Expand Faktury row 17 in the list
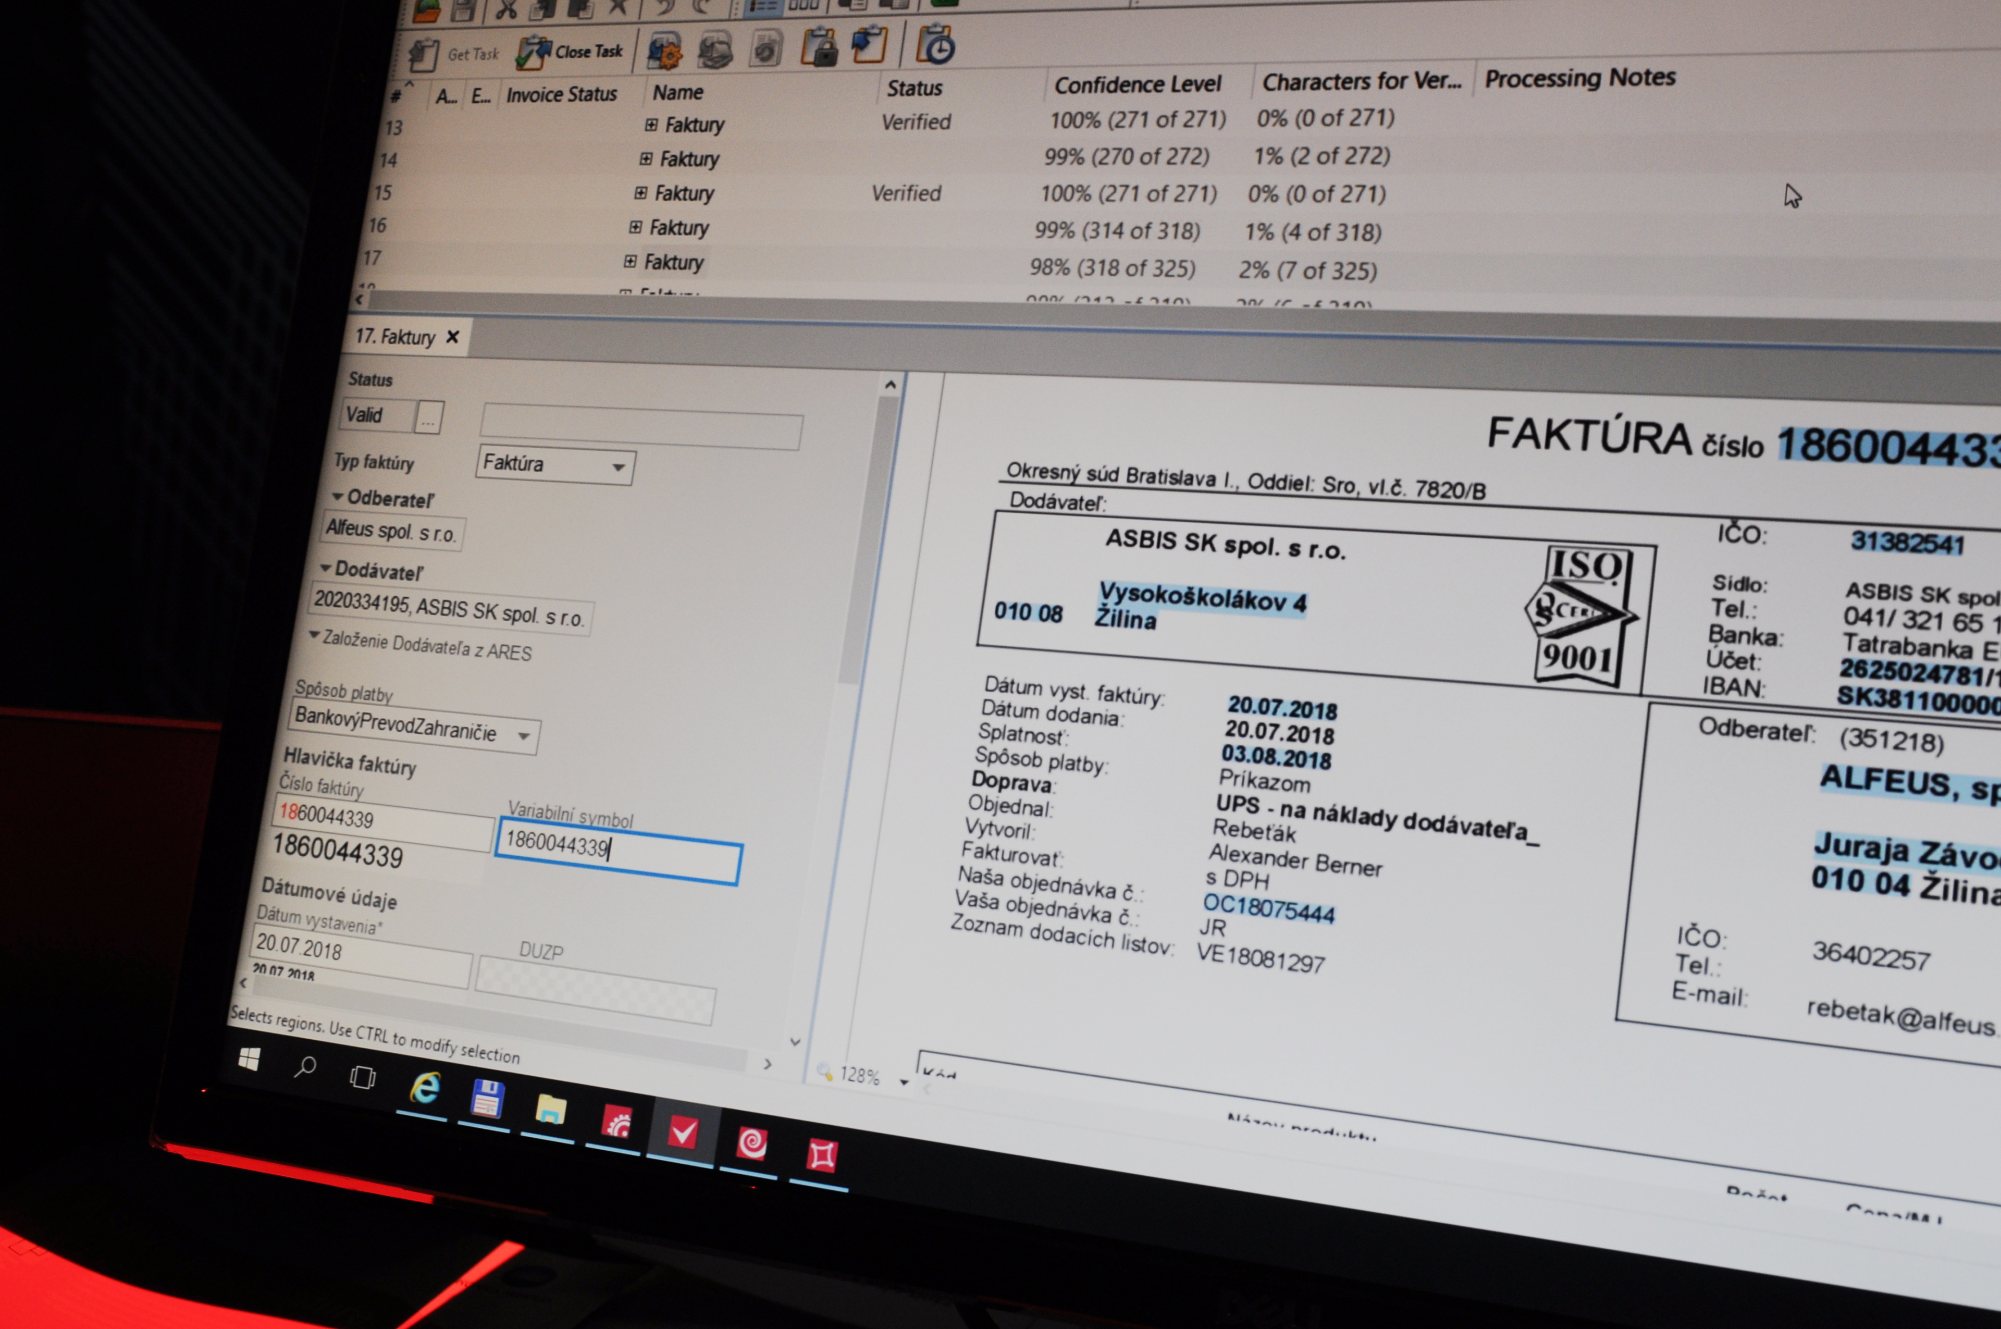This screenshot has height=1329, width=2001. (629, 261)
